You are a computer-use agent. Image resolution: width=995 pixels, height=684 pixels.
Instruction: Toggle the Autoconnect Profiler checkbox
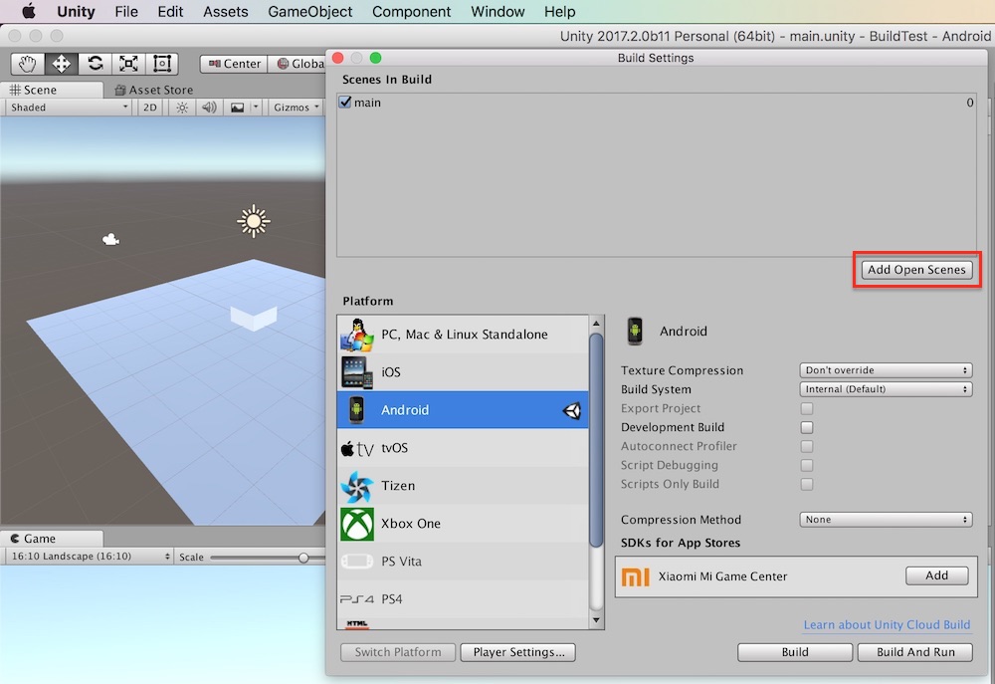click(807, 446)
